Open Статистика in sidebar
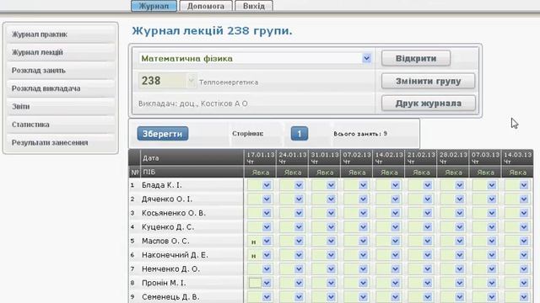This screenshot has width=540, height=303. point(61,125)
